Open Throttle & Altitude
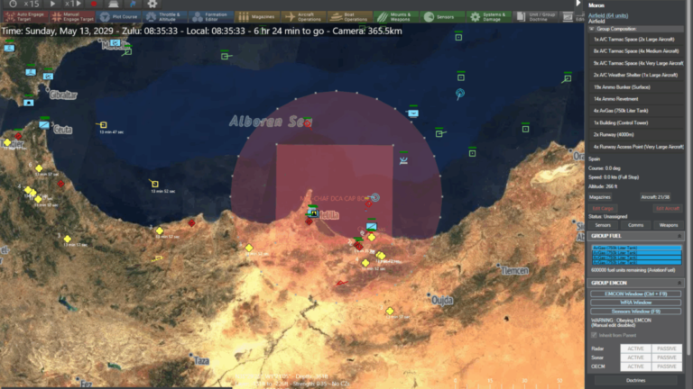This screenshot has width=693, height=389. coord(166,17)
